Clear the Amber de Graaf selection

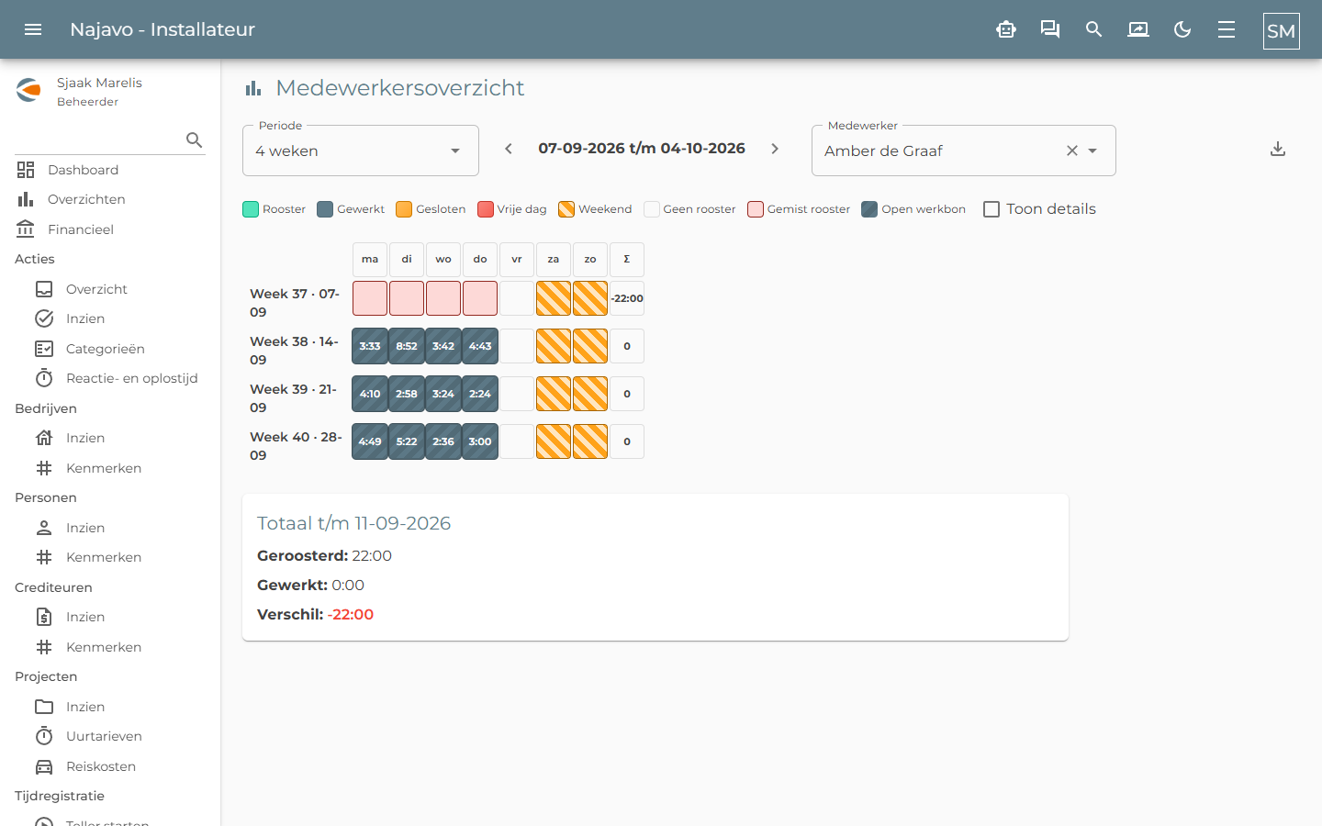coord(1071,151)
